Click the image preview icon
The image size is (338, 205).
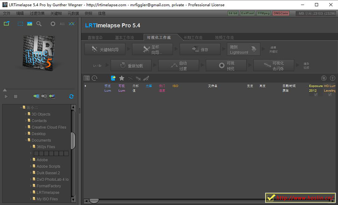(30, 24)
